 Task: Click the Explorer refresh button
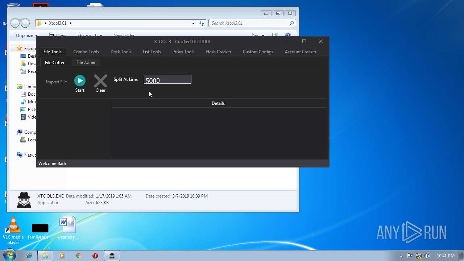pos(202,23)
